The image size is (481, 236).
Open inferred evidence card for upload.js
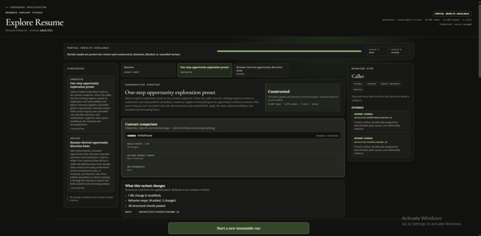point(381,122)
